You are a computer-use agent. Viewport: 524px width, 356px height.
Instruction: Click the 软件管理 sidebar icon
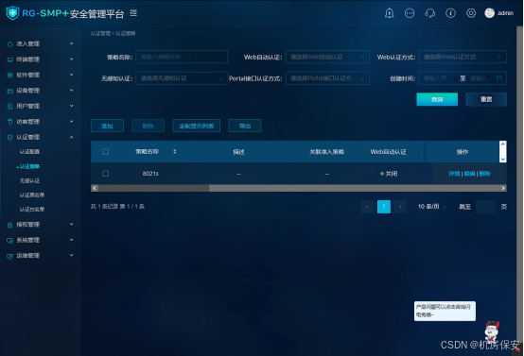(10, 75)
